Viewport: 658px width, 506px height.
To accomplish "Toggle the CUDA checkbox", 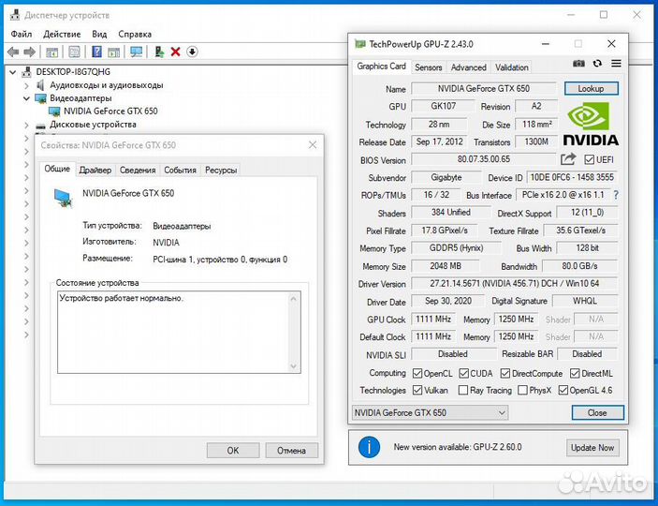I will pos(463,373).
